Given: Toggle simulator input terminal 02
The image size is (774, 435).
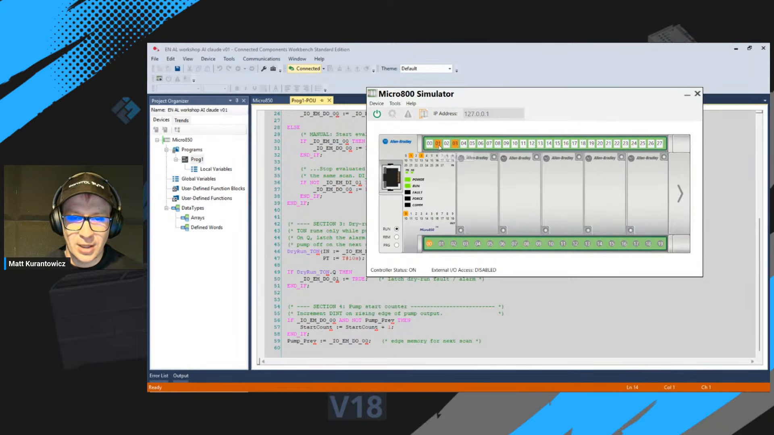Looking at the screenshot, I should pyautogui.click(x=446, y=143).
